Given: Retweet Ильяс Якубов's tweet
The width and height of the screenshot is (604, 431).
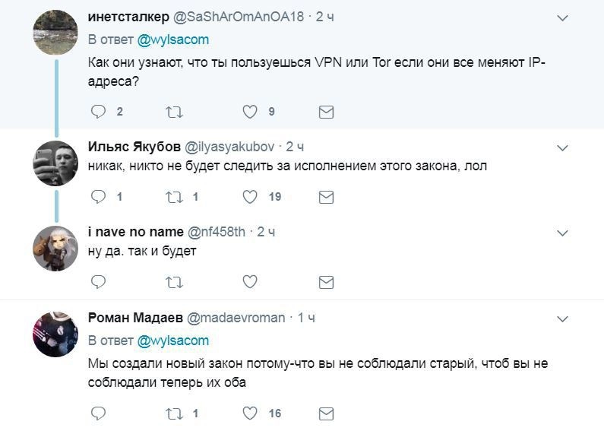Looking at the screenshot, I should [174, 197].
